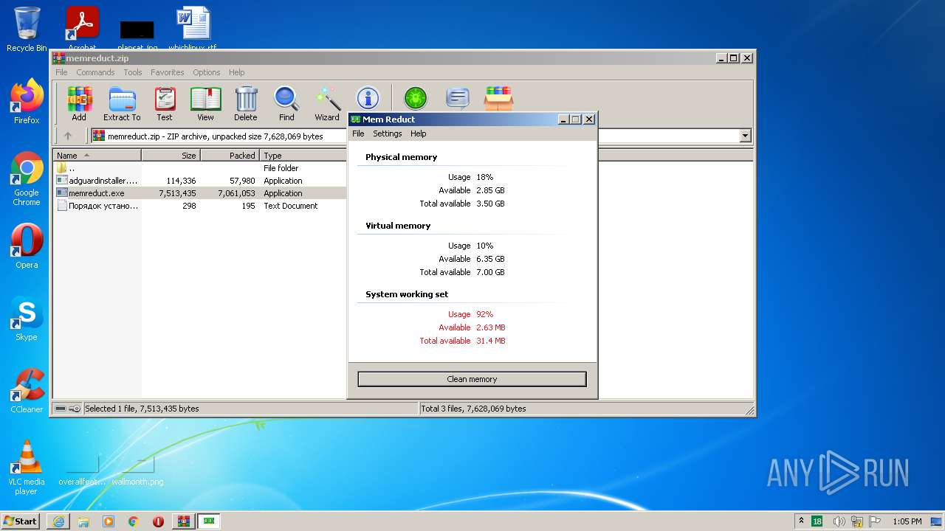Click the network tray icon
Screen dimensions: 945x531
click(x=857, y=521)
